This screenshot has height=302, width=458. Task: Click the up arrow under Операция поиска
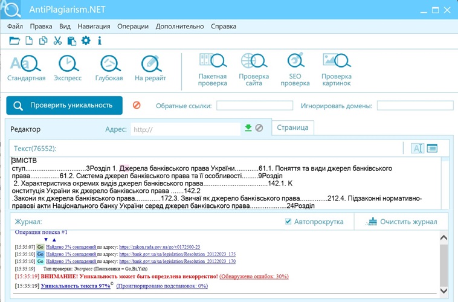(54, 239)
